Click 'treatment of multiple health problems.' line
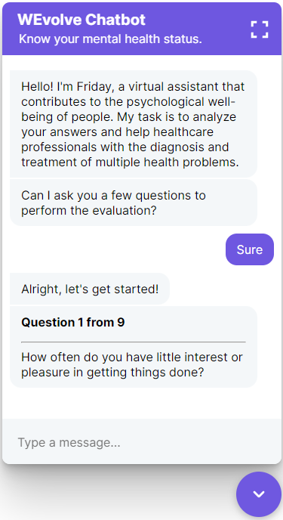 (x=130, y=162)
